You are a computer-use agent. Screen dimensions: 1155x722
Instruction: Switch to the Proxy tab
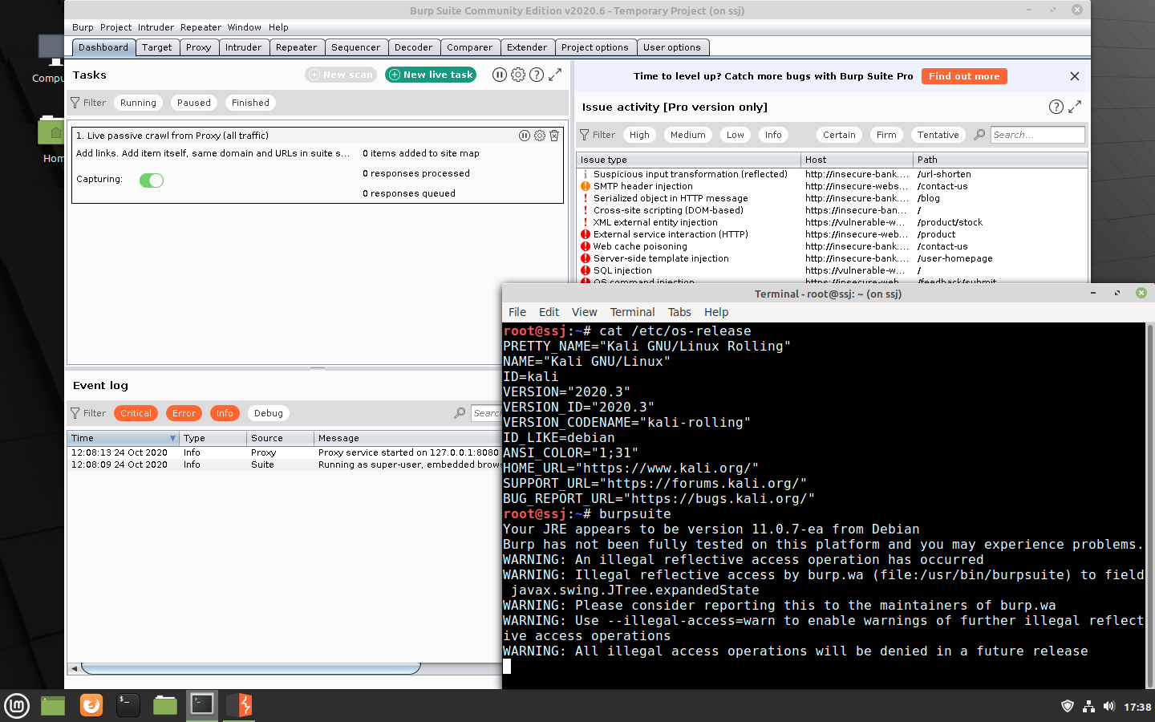pyautogui.click(x=199, y=47)
